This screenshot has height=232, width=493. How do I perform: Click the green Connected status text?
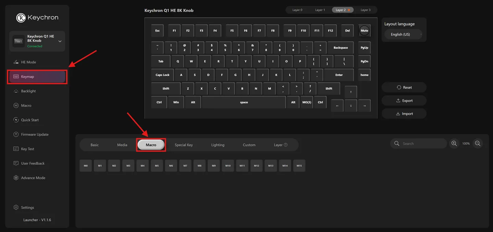pos(35,46)
